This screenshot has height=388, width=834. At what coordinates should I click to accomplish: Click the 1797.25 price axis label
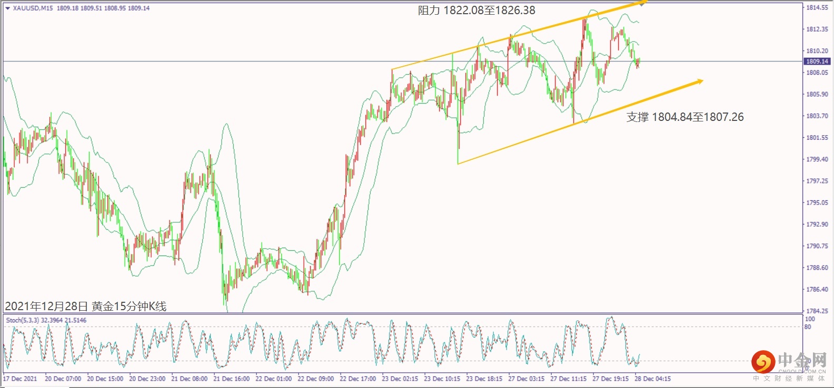(817, 181)
